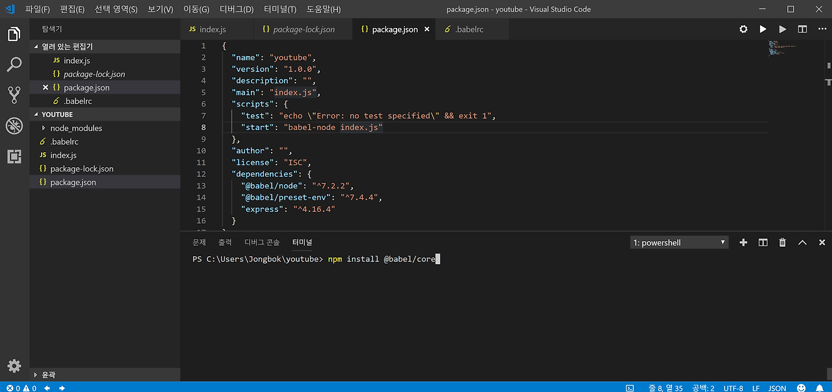Click the dimmed gray run triangle icon
Viewport: 832px width, 392px height.
pos(783,29)
